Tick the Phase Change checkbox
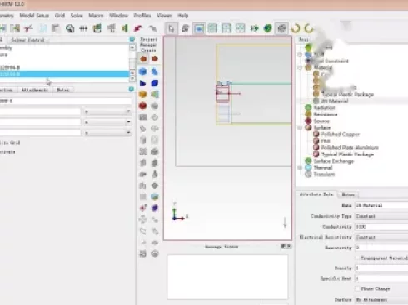The image size is (408, 305). 357,288
